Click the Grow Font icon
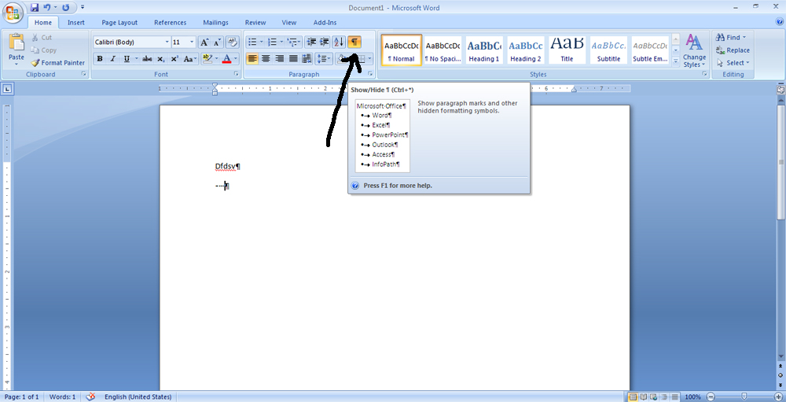 tap(204, 42)
